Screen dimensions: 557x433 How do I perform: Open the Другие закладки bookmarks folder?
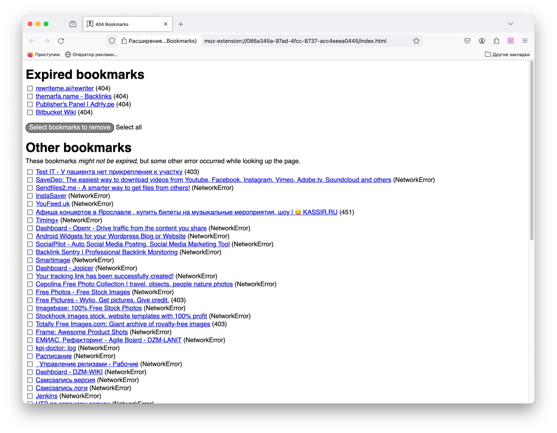(507, 55)
